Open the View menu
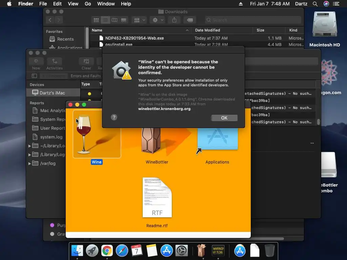Viewport: 347px width, 260px height. click(73, 4)
